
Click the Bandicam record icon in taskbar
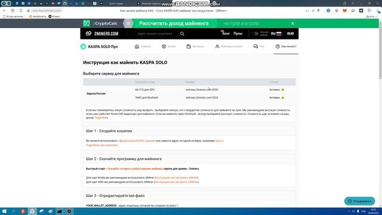pos(69,211)
